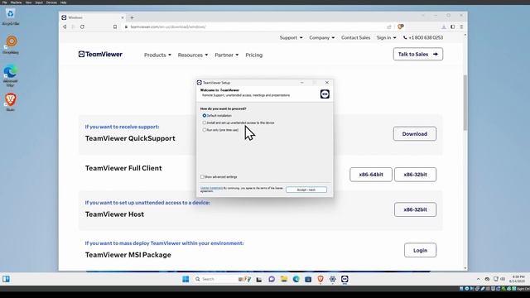Switch to TeamViewer on the taskbar

(x=344, y=279)
